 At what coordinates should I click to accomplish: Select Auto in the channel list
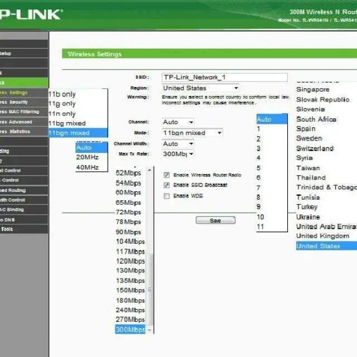[x=272, y=119]
